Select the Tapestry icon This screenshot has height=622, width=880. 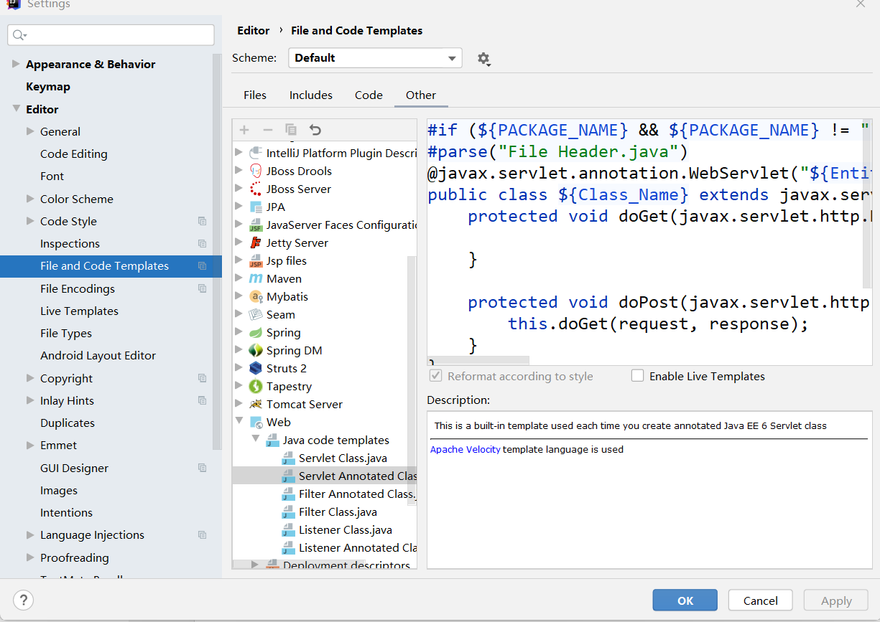(x=256, y=386)
